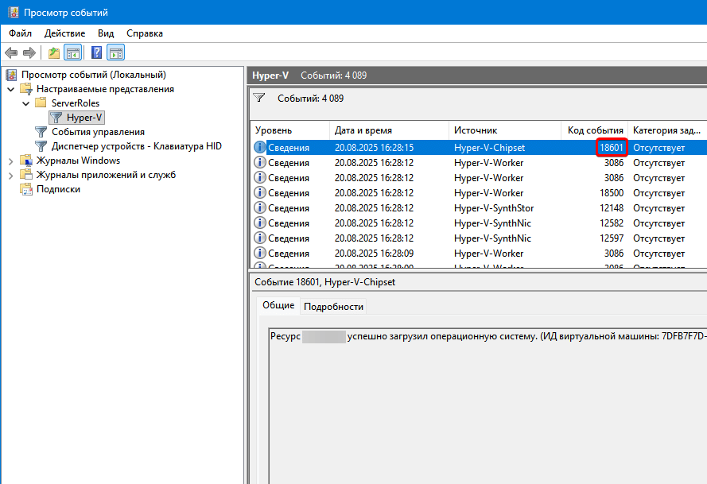Click the Forward arrow in the toolbar
Screen dimensions: 707x484
[29, 53]
